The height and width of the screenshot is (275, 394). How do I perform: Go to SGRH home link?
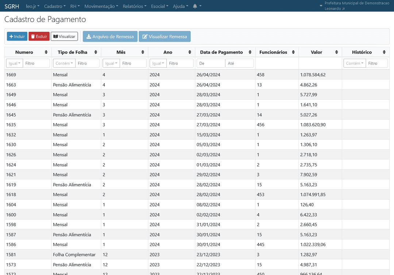[12, 6]
